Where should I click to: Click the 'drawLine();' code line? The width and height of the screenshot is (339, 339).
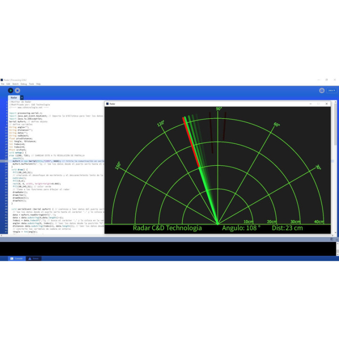click(x=19, y=195)
